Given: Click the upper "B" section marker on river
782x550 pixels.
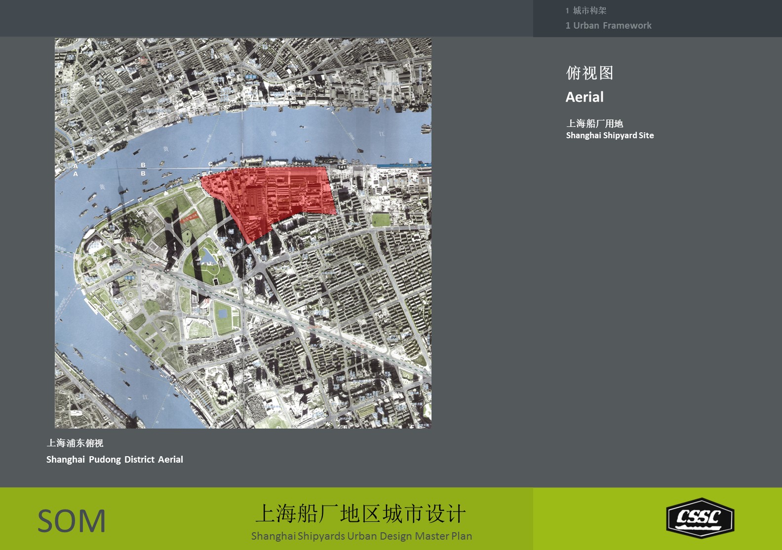Looking at the screenshot, I should (143, 165).
